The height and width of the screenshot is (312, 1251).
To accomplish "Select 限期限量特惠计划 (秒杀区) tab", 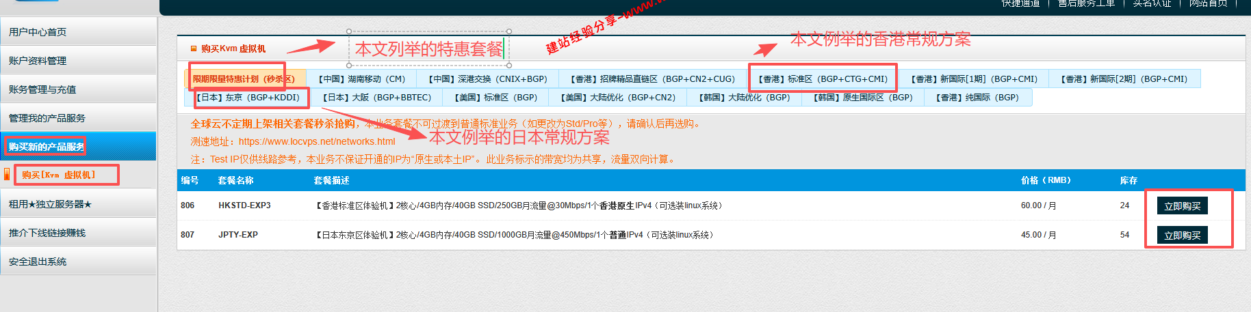I will [245, 79].
